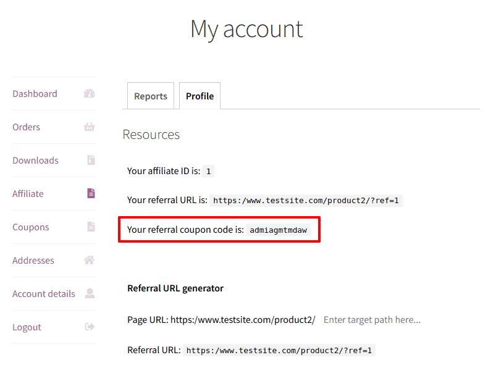The image size is (496, 368).
Task: Open the Account details link
Action: tap(44, 294)
